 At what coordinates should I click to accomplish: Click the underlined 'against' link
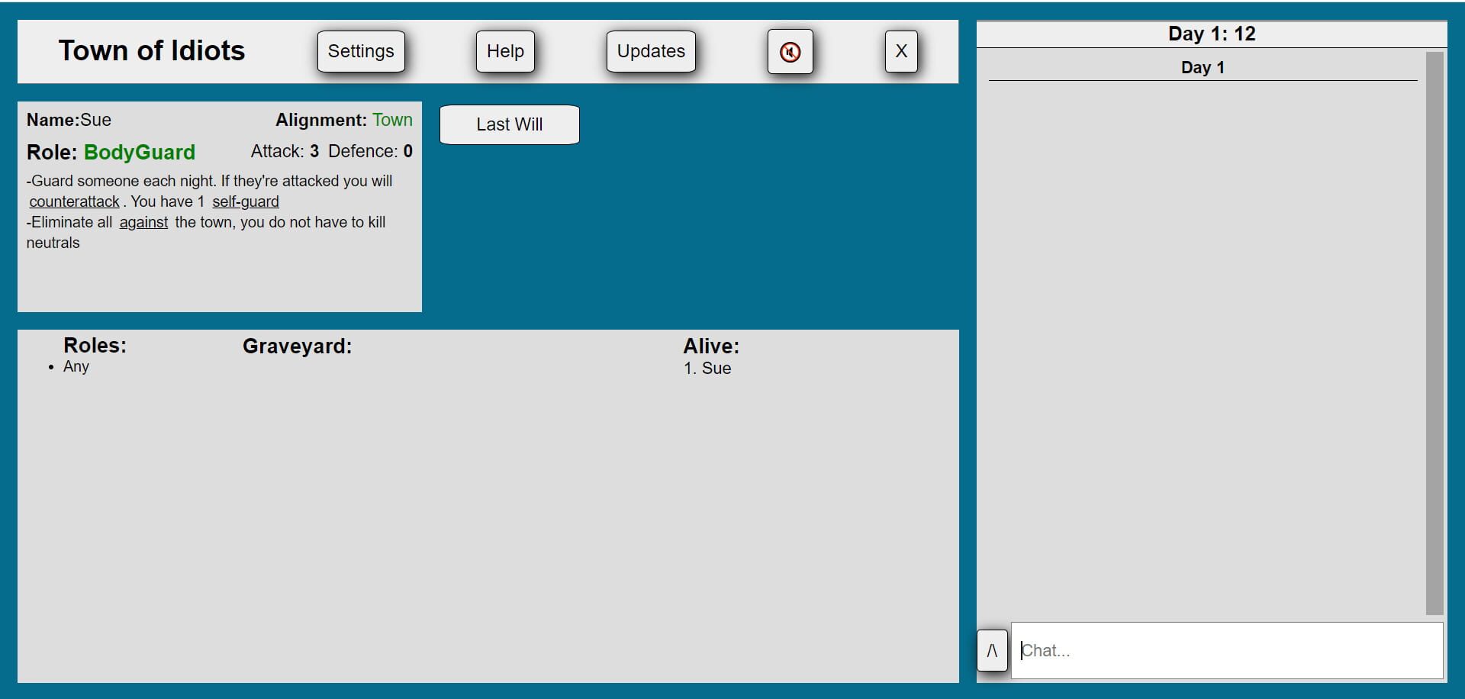(x=143, y=222)
